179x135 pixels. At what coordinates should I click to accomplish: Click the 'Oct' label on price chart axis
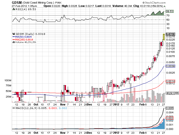[x=36, y=104]
